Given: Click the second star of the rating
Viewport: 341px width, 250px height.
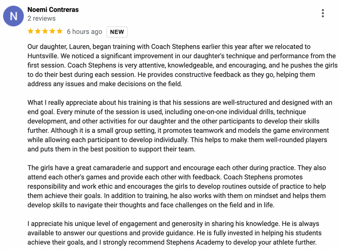Looking at the screenshot, I should click(38, 31).
